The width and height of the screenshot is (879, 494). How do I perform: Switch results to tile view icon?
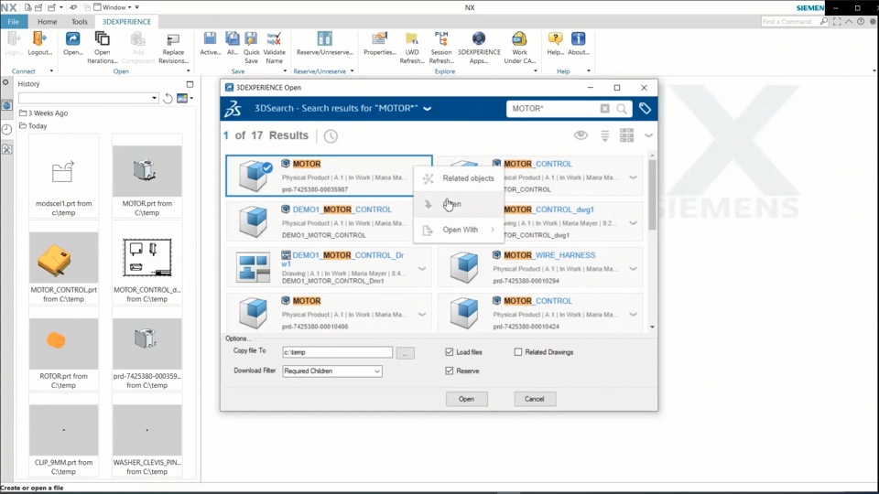click(x=626, y=135)
